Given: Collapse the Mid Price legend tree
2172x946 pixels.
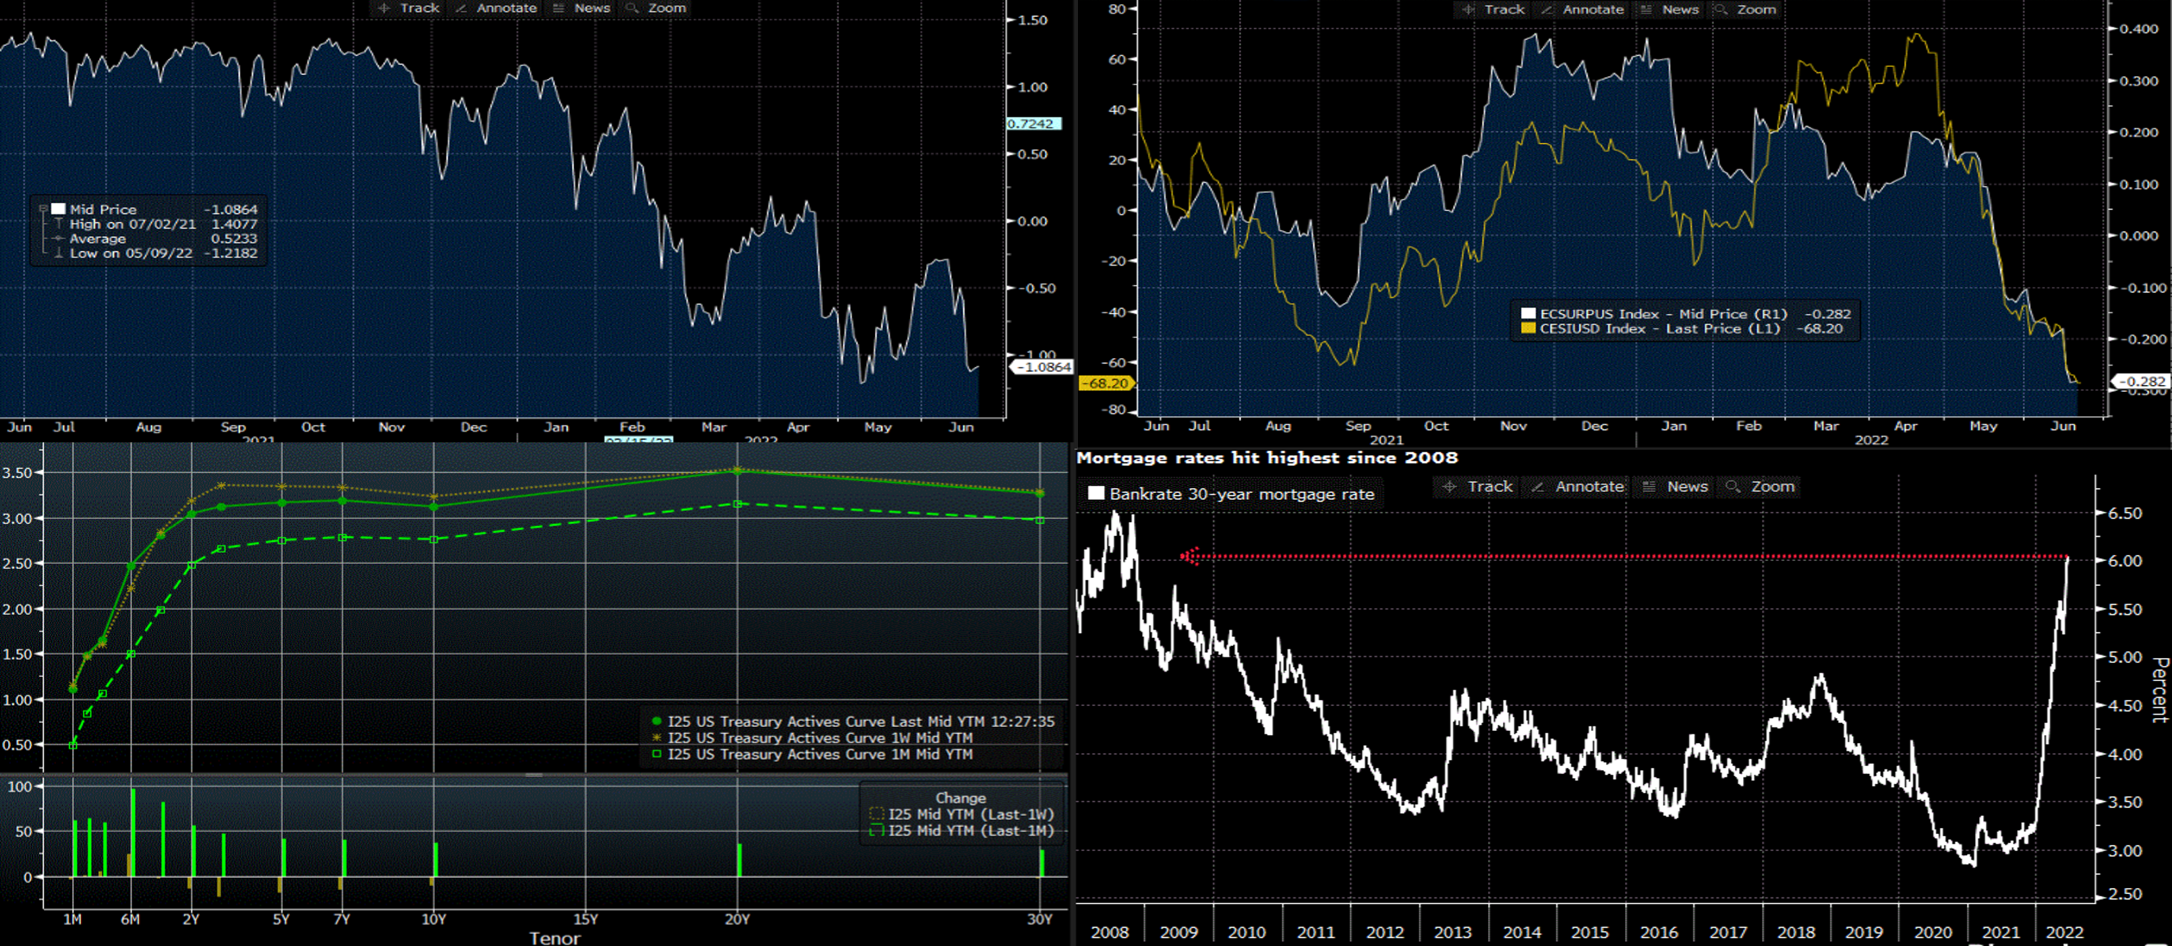Looking at the screenshot, I should tap(43, 209).
